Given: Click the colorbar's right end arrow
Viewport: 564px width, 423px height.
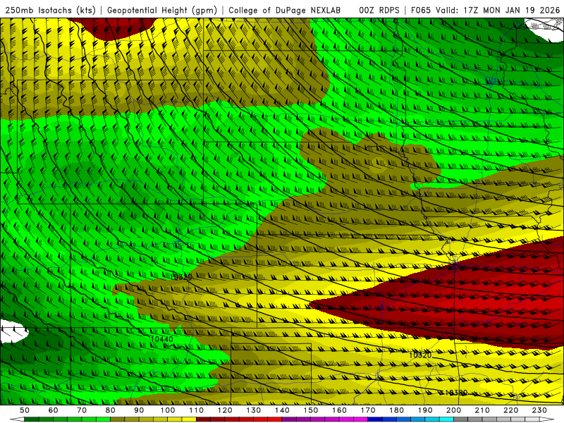Looking at the screenshot, I should pyautogui.click(x=547, y=419).
